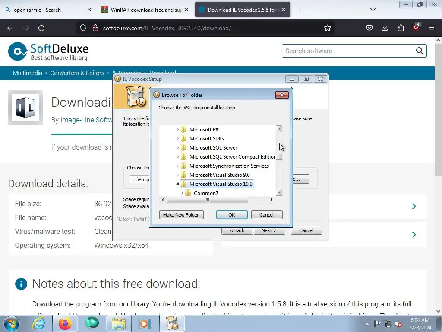Cancel the Browse For Folder dialog
Image resolution: width=442 pixels, height=332 pixels.
[x=266, y=215]
